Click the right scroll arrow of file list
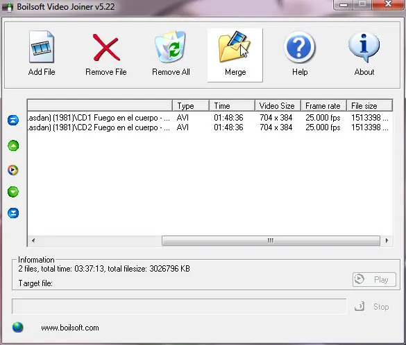Screen dimensions: 406x345 (387, 240)
